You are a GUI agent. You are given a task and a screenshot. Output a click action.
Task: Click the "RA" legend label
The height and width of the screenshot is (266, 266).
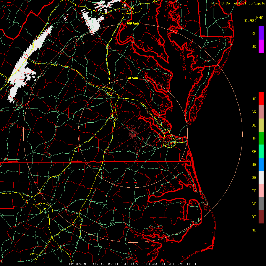[254, 152]
